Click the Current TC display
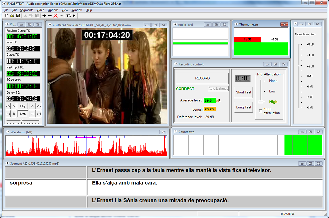 tap(23, 99)
